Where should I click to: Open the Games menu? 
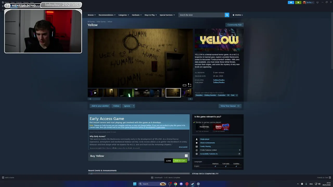click(x=26, y=2)
